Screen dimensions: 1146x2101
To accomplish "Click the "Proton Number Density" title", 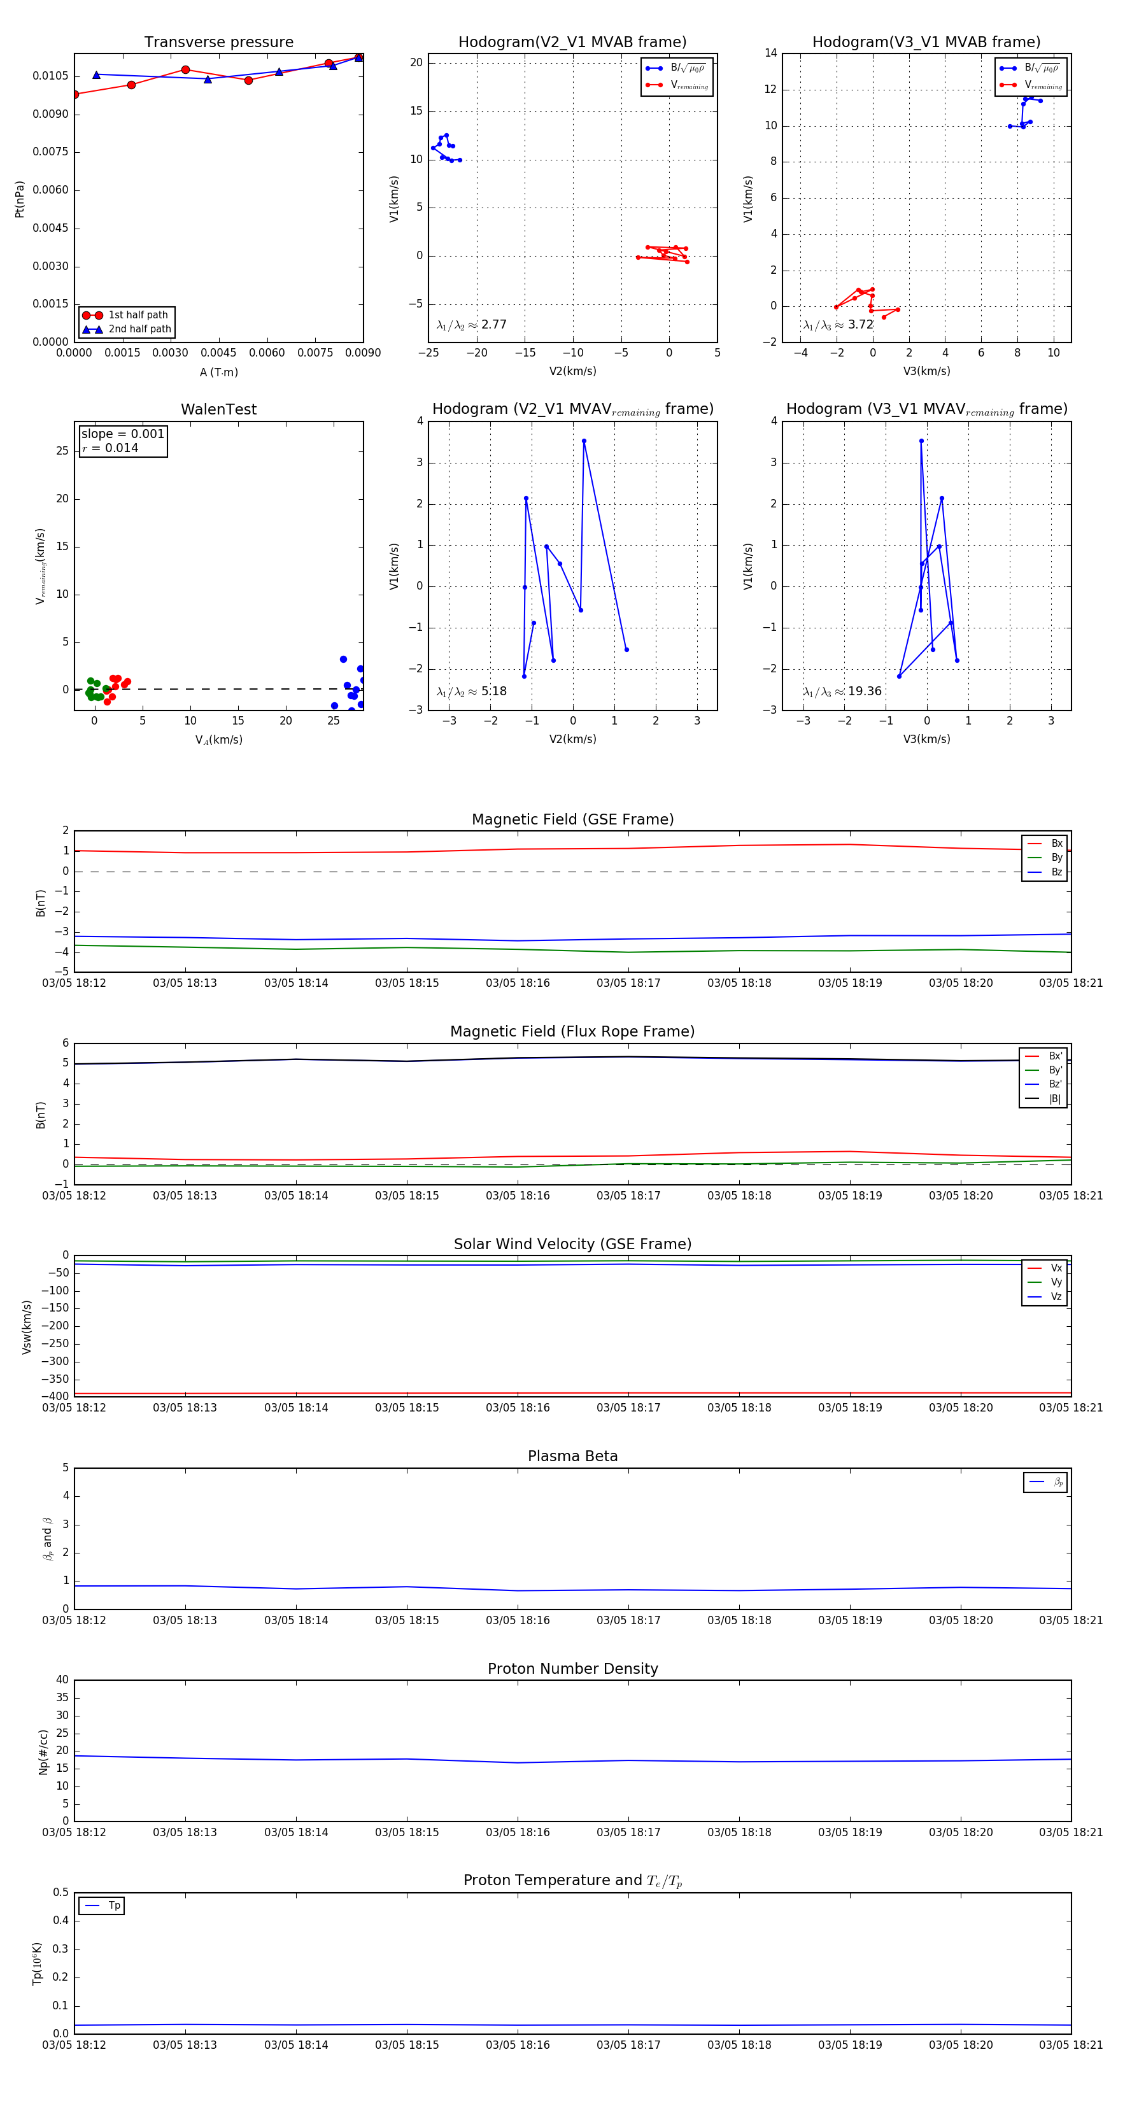I will tap(572, 1669).
